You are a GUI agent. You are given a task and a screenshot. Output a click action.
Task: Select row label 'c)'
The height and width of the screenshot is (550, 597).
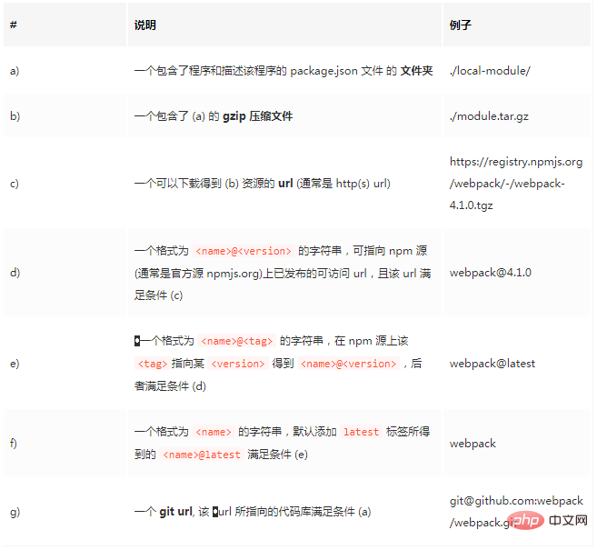coord(15,184)
